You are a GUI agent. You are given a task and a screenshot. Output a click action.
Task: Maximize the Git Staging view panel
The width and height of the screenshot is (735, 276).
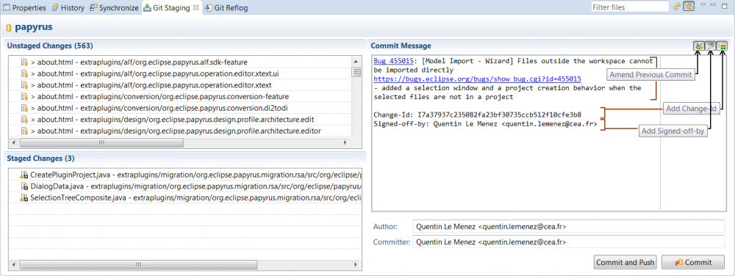coord(725,5)
